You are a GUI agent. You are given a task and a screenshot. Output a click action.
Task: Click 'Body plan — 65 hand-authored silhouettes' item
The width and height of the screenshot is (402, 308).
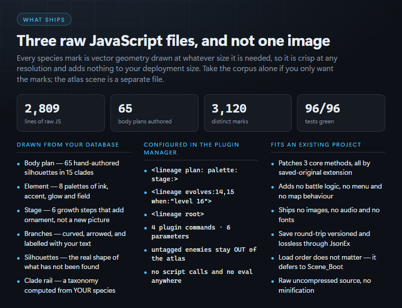point(72,168)
